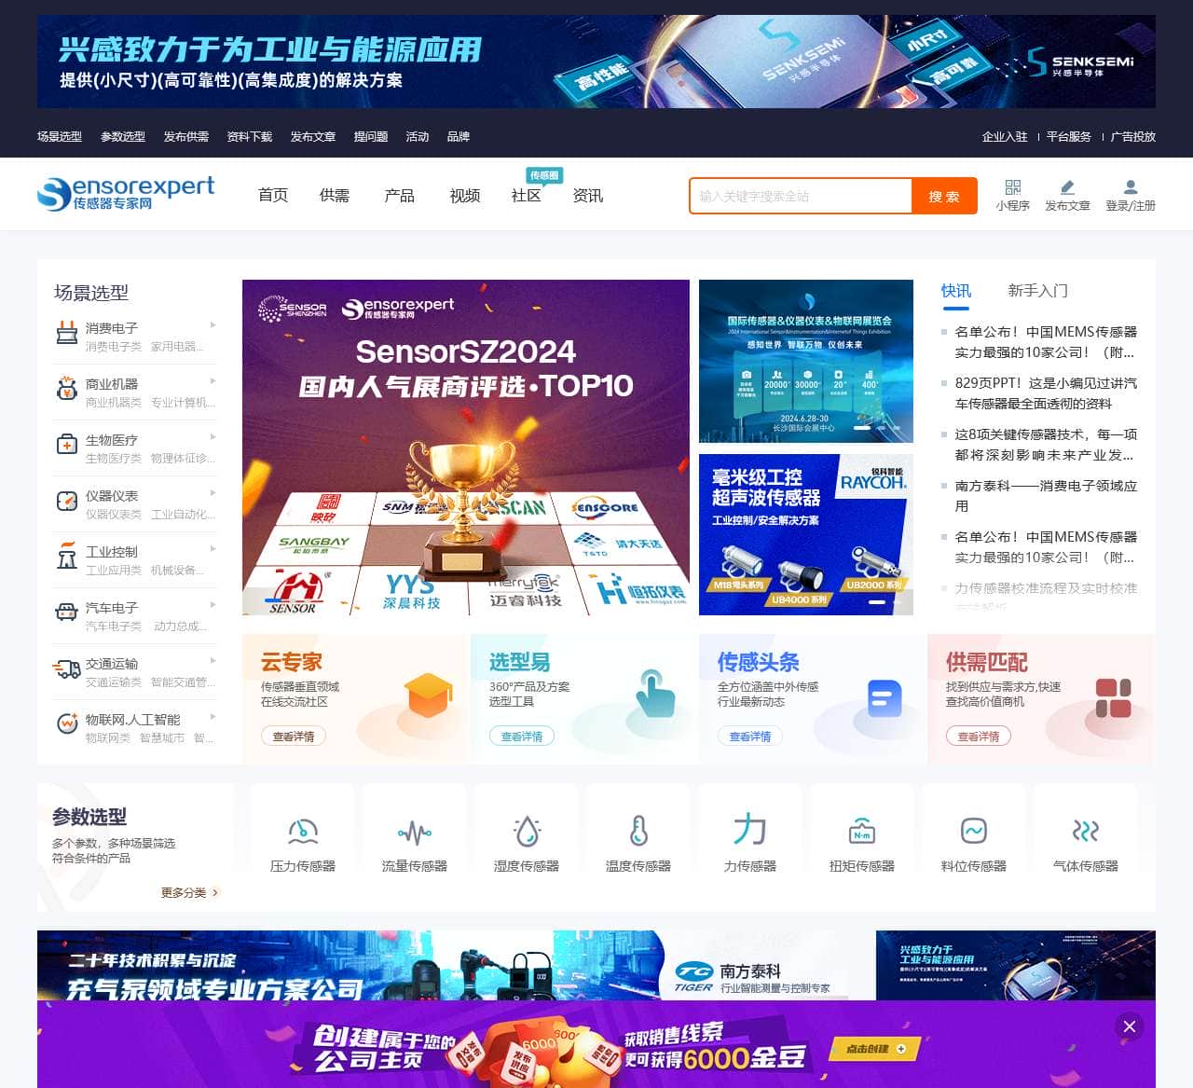
Task: Open the 温度传感器 thermometer icon
Action: pos(638,831)
